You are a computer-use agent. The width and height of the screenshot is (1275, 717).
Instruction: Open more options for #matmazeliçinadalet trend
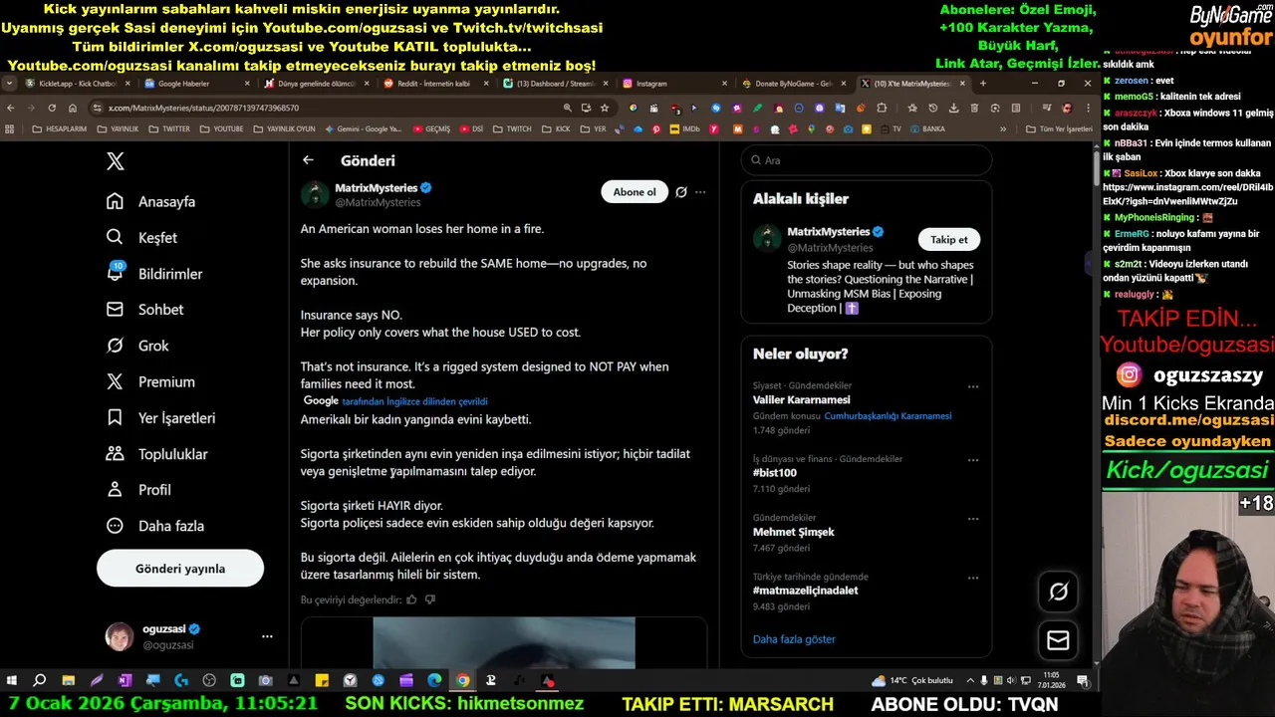(973, 578)
